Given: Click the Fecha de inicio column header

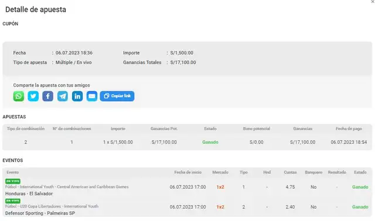Looking at the screenshot, I should (x=187, y=172).
